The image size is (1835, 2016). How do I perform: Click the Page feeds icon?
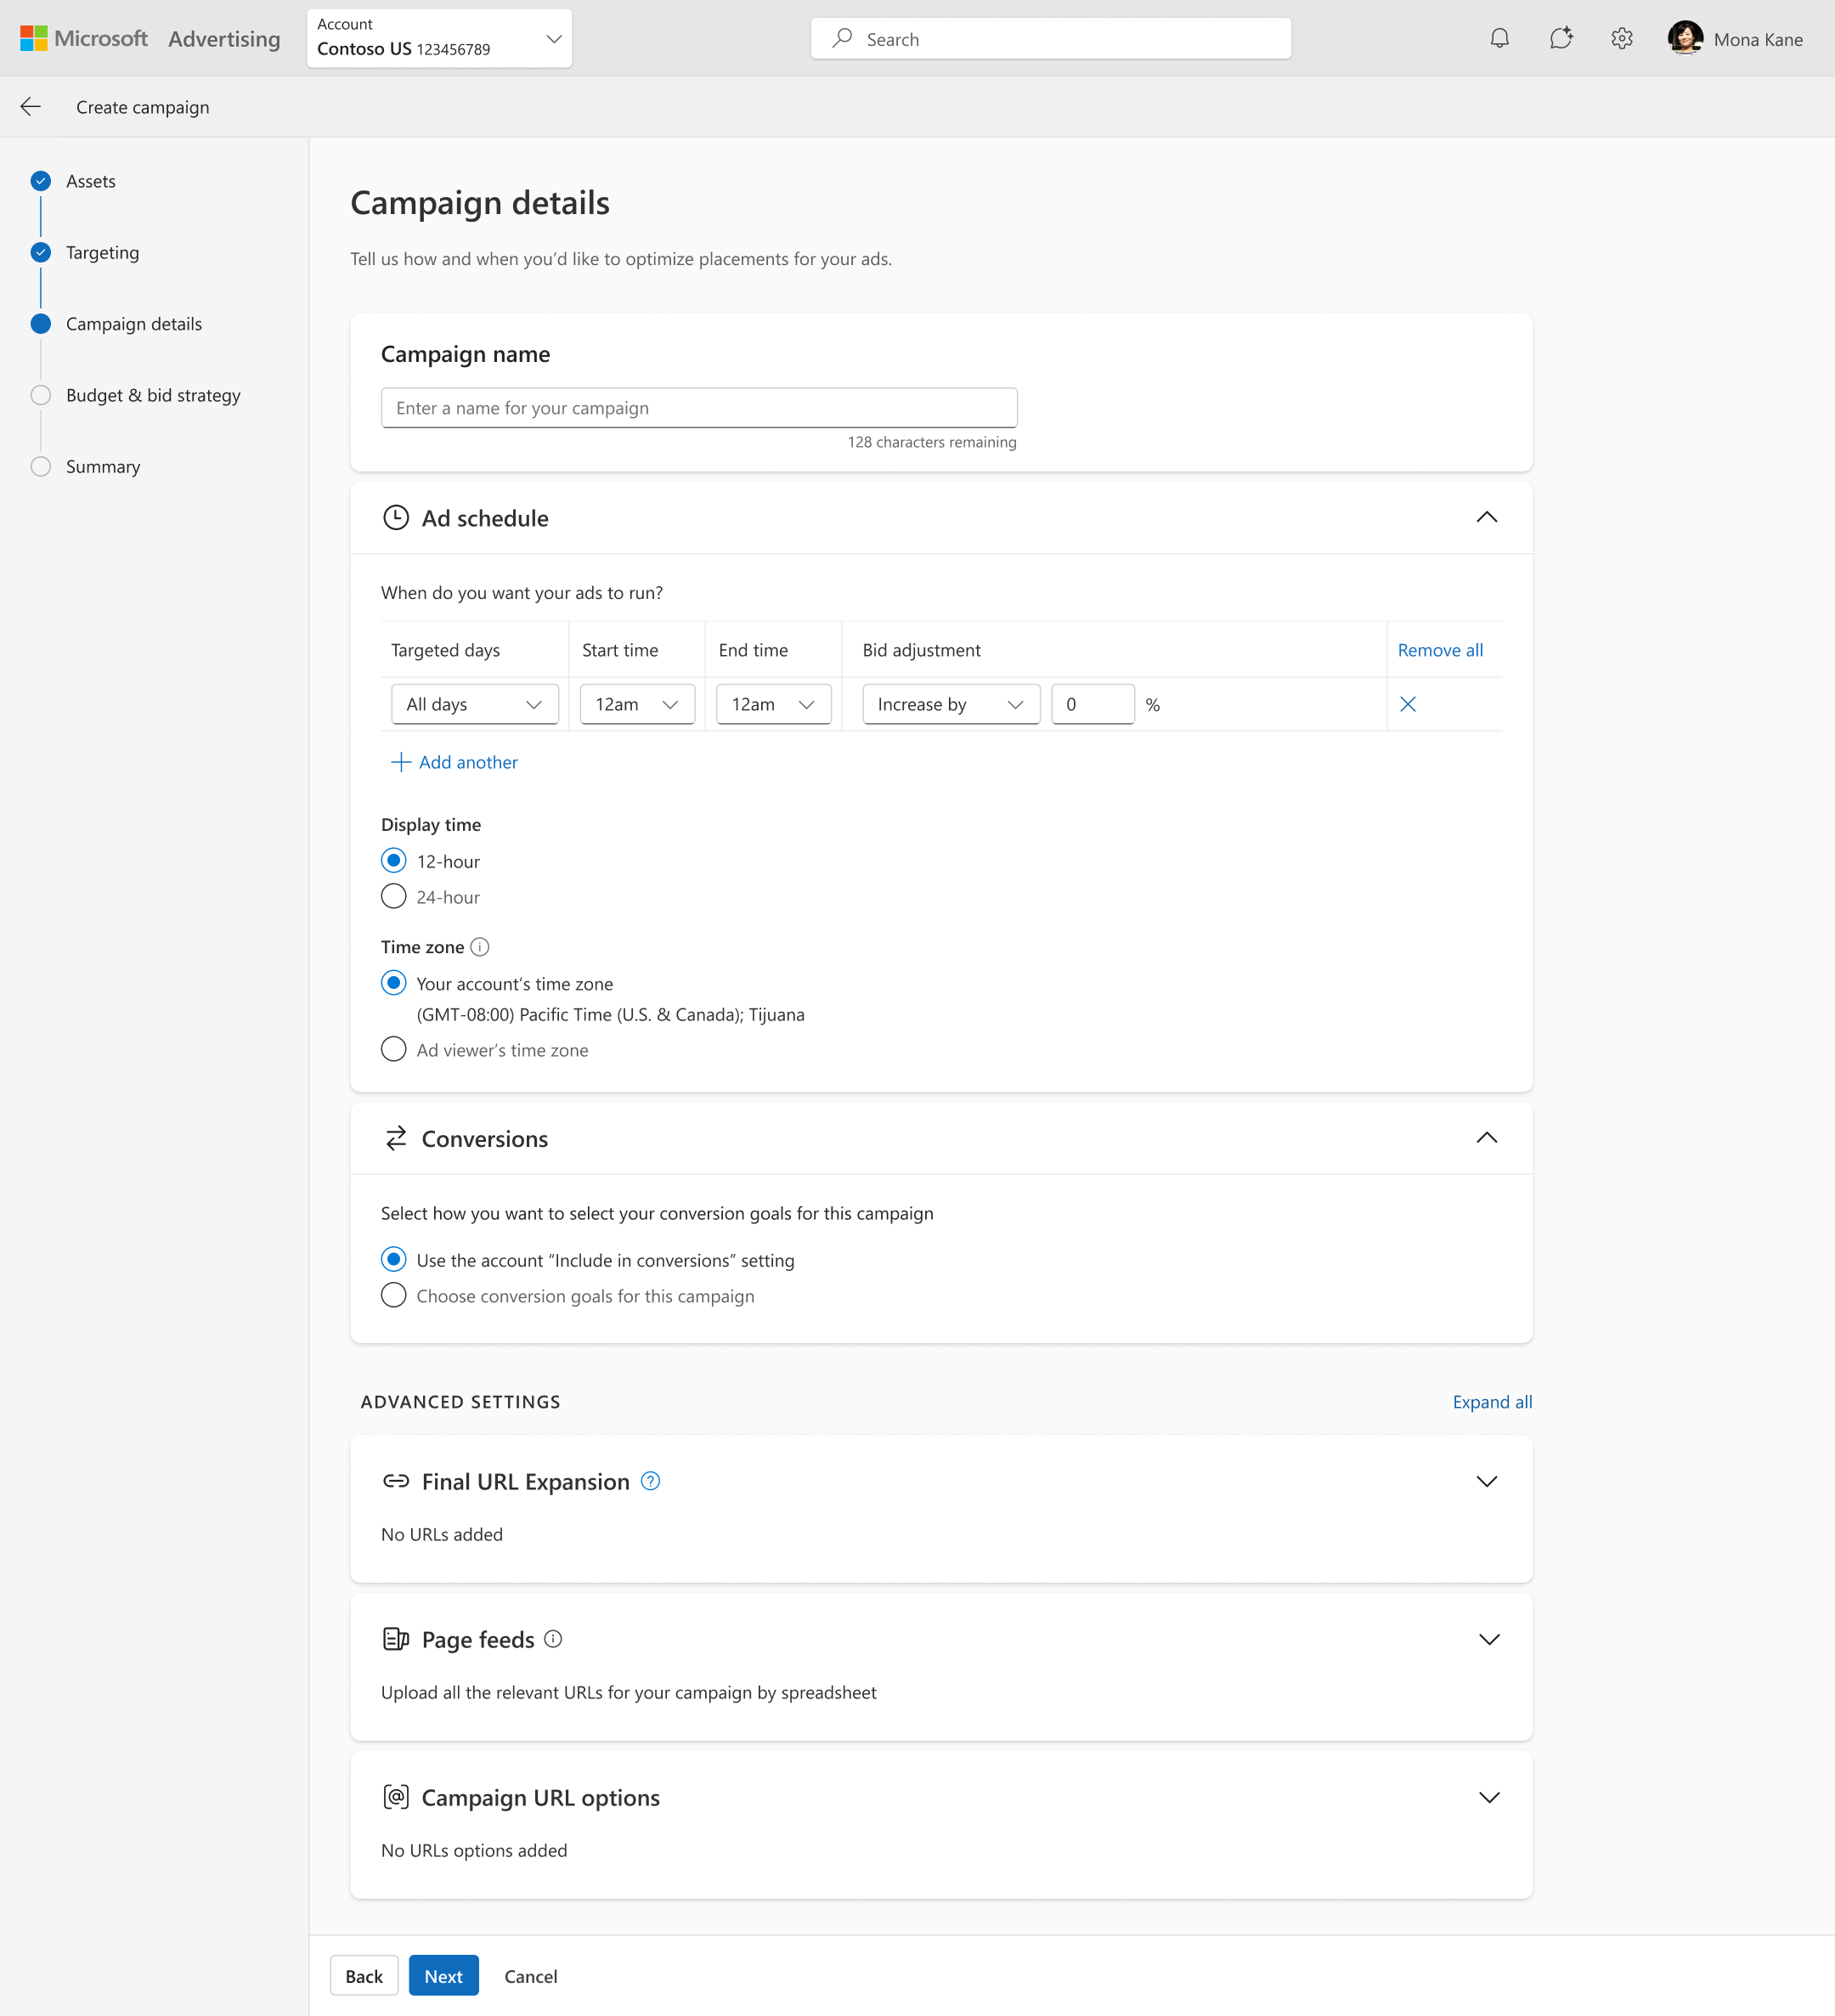(396, 1639)
